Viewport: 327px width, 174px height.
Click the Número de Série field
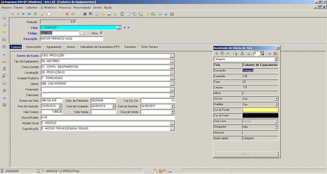52,101
